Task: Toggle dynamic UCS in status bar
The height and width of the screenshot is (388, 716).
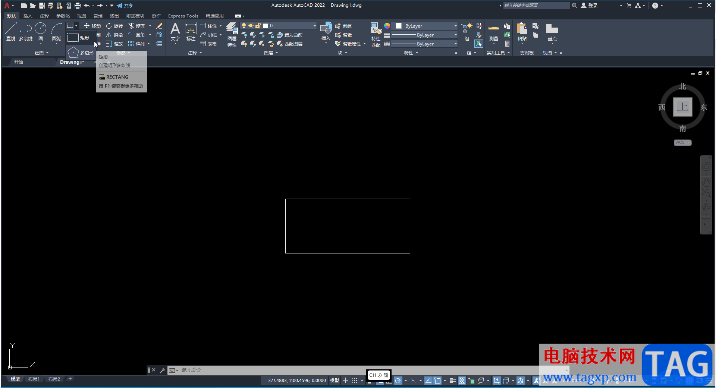Action: pyautogui.click(x=496, y=381)
